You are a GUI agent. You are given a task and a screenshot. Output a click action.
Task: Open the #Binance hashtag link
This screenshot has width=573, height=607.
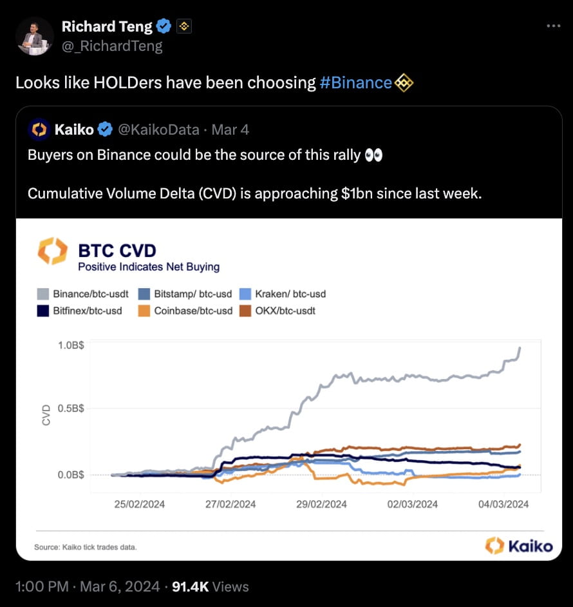[x=356, y=82]
